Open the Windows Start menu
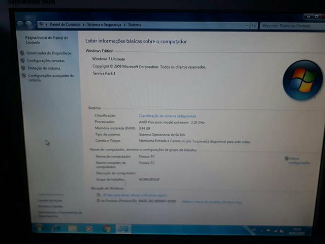325x244 pixels. pyautogui.click(x=39, y=228)
